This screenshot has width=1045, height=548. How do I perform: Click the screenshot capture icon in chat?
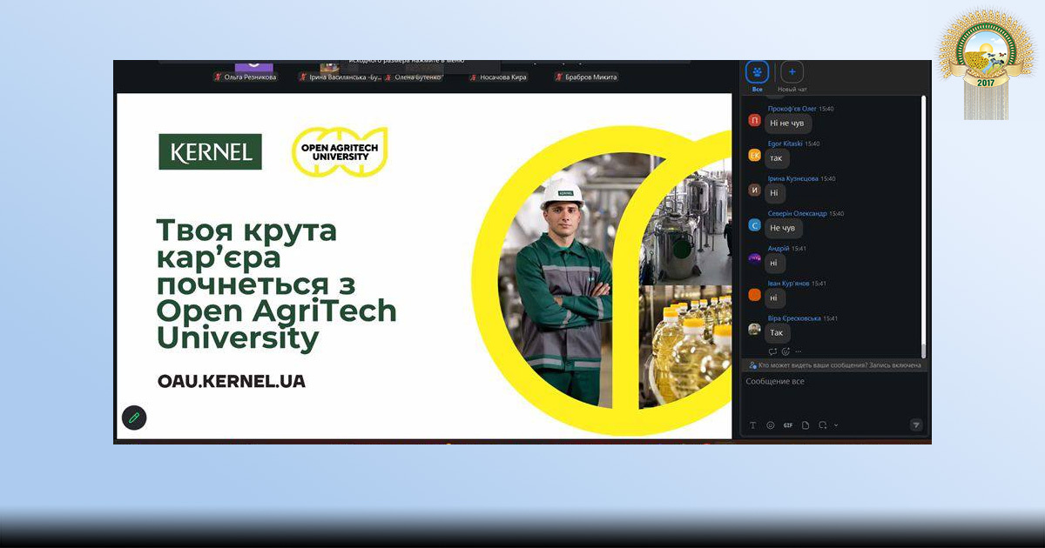[823, 425]
